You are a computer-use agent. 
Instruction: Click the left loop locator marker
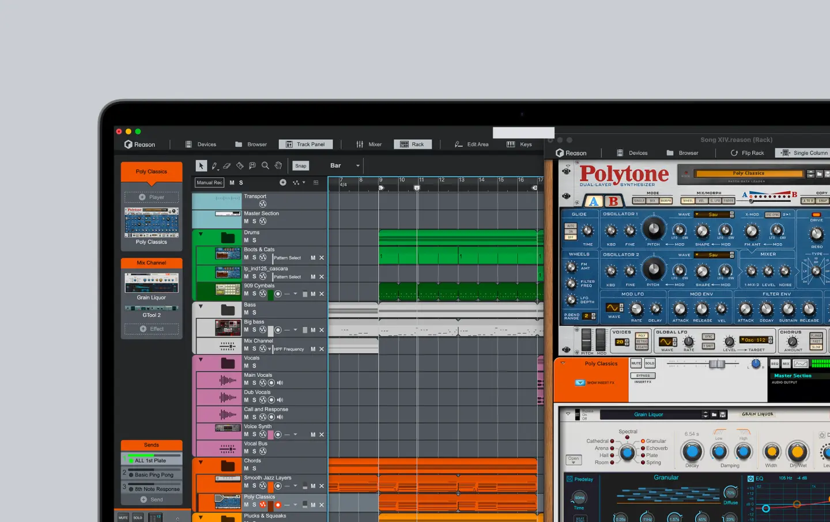[381, 188]
